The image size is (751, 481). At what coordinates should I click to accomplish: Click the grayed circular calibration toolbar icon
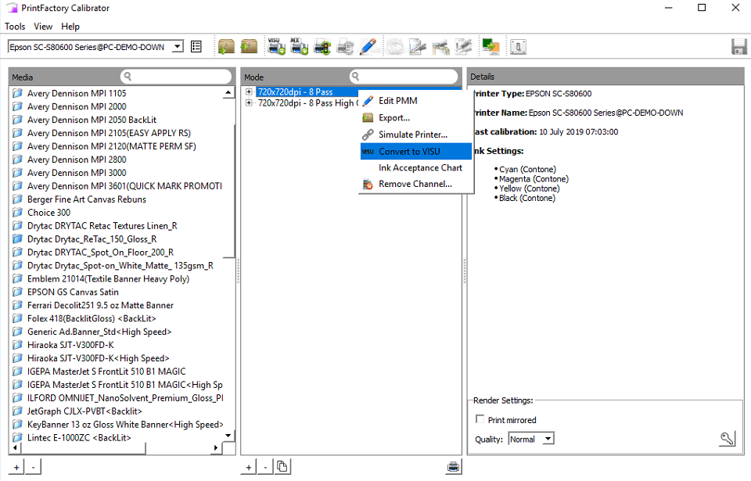coord(395,46)
